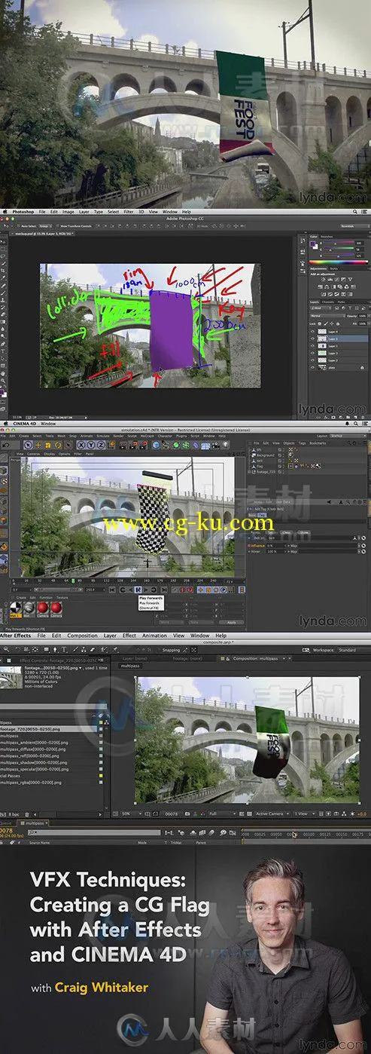
Task: Click Photoshop foreground color swatch
Action: point(2,391)
